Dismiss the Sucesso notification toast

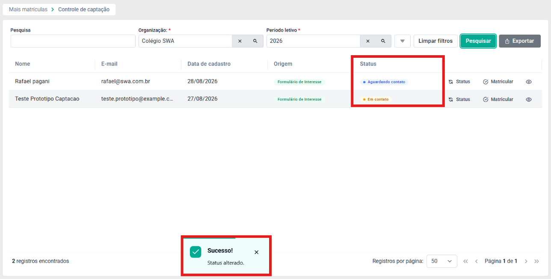[x=256, y=252]
